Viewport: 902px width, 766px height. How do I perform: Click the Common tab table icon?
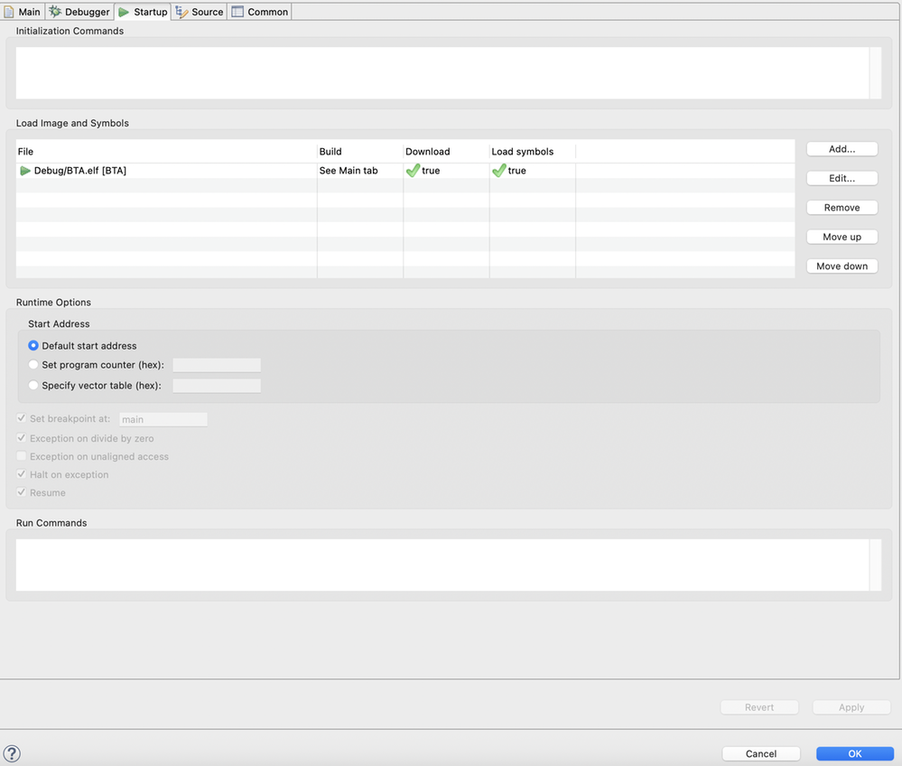pos(237,12)
